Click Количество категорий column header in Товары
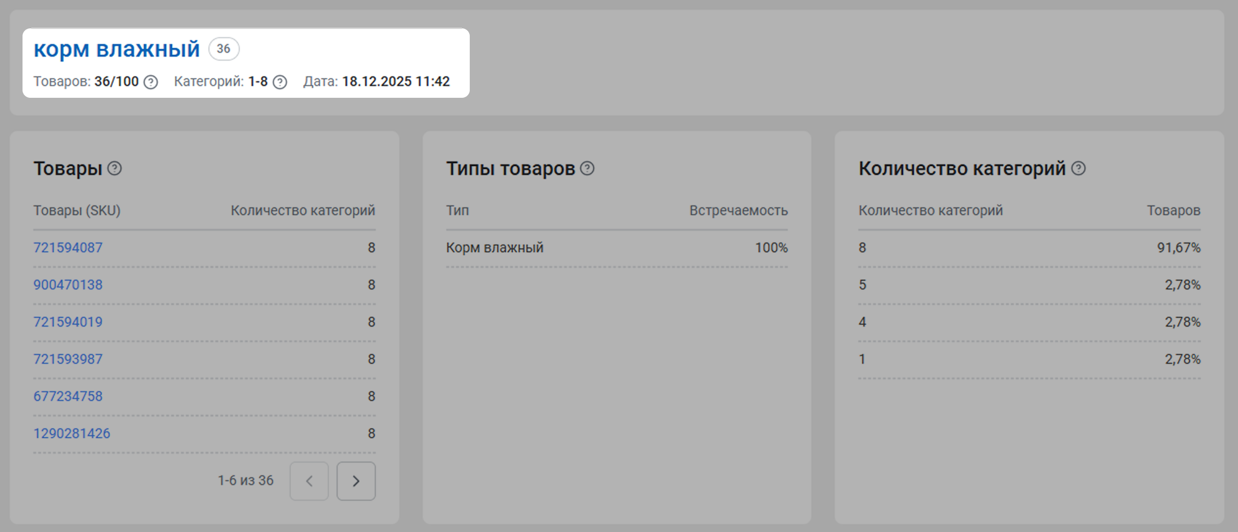The height and width of the screenshot is (532, 1238). coord(303,210)
